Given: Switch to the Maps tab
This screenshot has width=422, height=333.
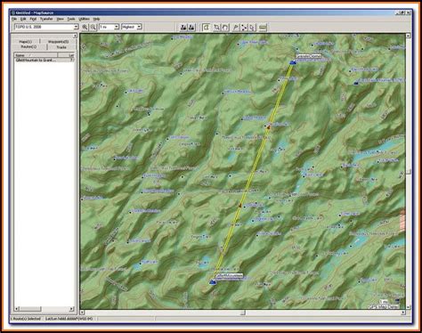Looking at the screenshot, I should coord(26,42).
